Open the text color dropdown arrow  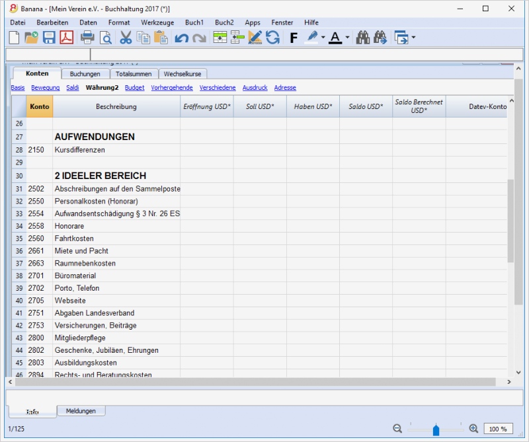(x=348, y=38)
